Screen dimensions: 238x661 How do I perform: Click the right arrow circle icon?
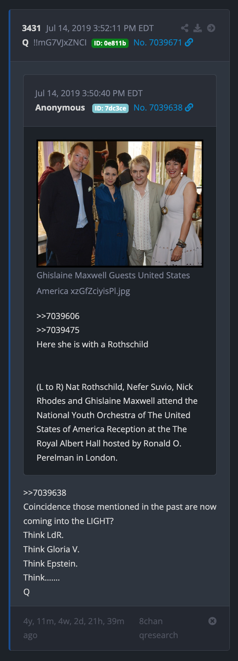pyautogui.click(x=211, y=28)
